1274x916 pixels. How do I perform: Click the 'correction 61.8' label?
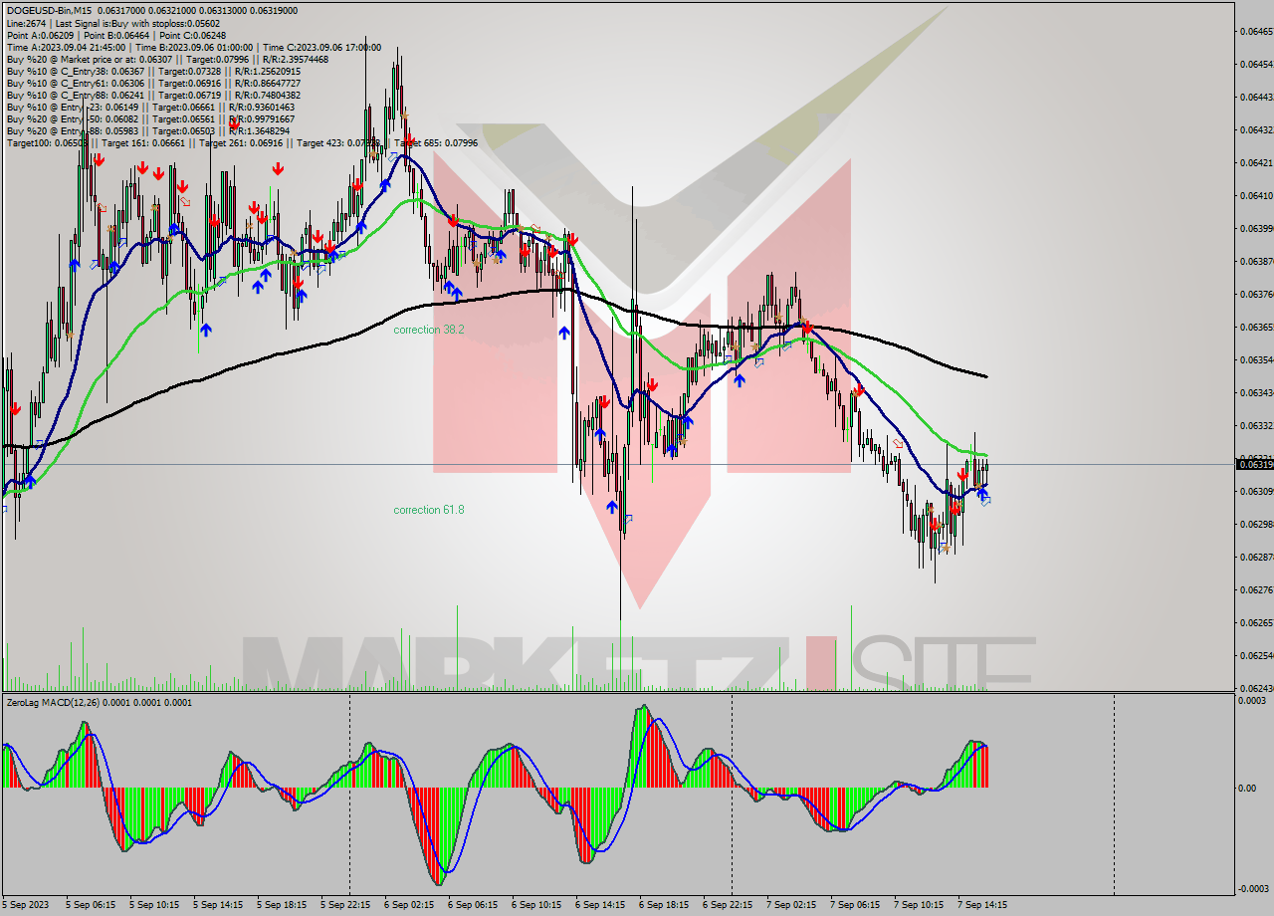click(429, 510)
